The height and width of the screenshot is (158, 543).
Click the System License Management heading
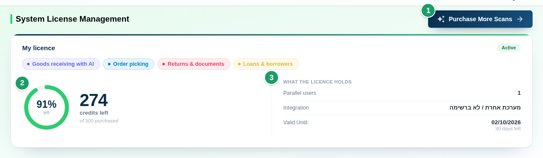72,19
